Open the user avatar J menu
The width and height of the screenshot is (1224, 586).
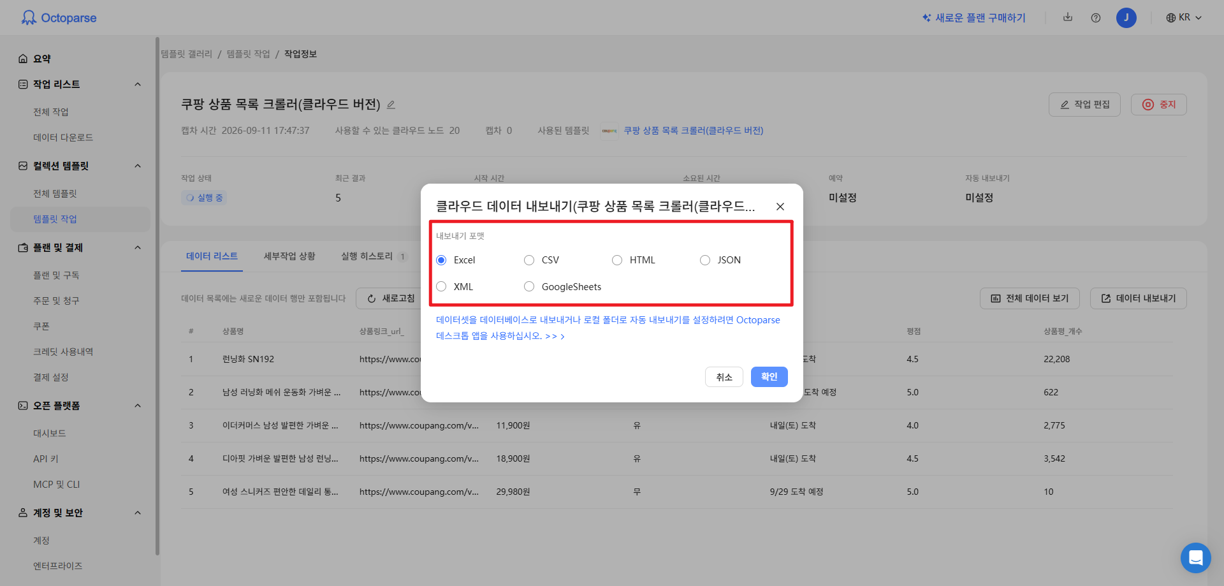point(1126,18)
